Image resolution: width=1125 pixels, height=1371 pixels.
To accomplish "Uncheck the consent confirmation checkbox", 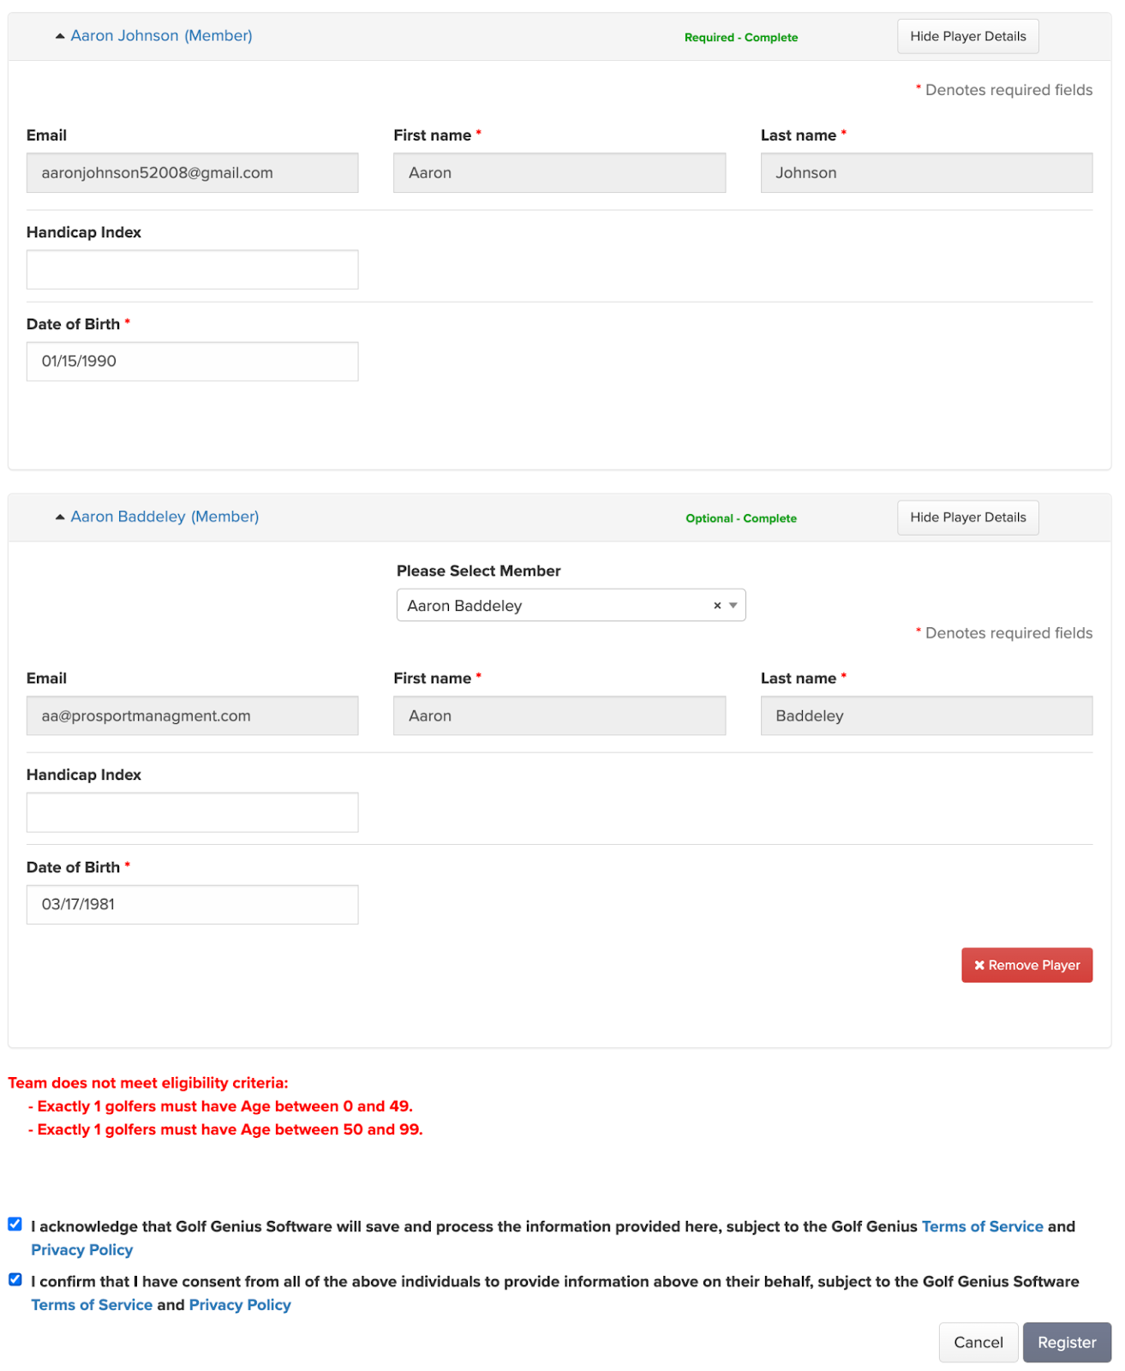I will coord(15,1279).
